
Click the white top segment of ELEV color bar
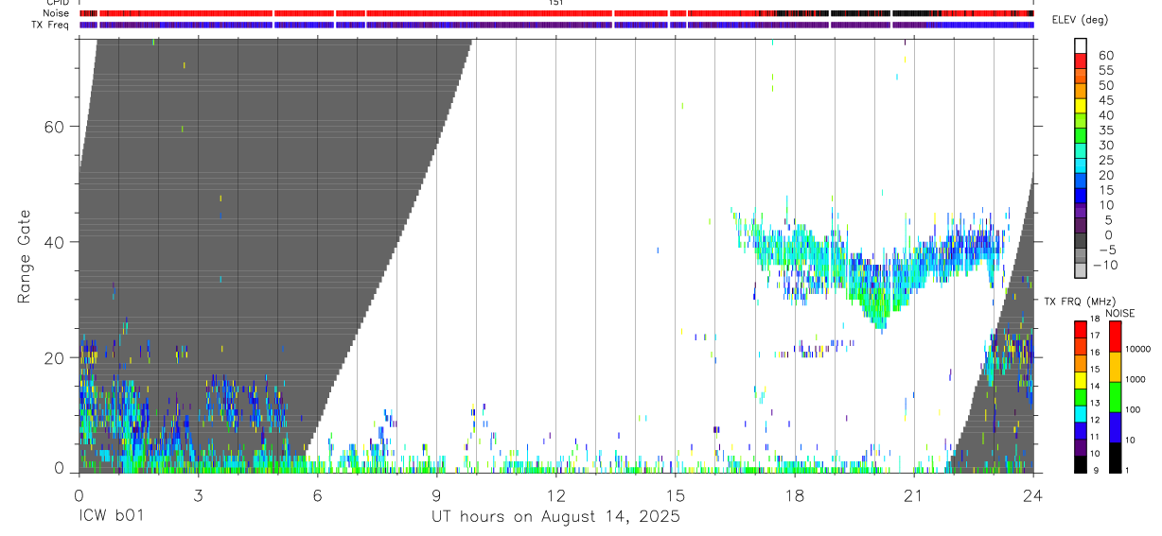[x=1081, y=45]
